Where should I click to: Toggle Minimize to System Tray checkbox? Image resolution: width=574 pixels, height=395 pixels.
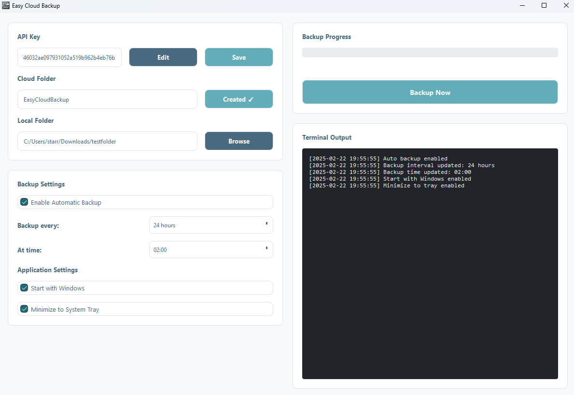coord(24,309)
